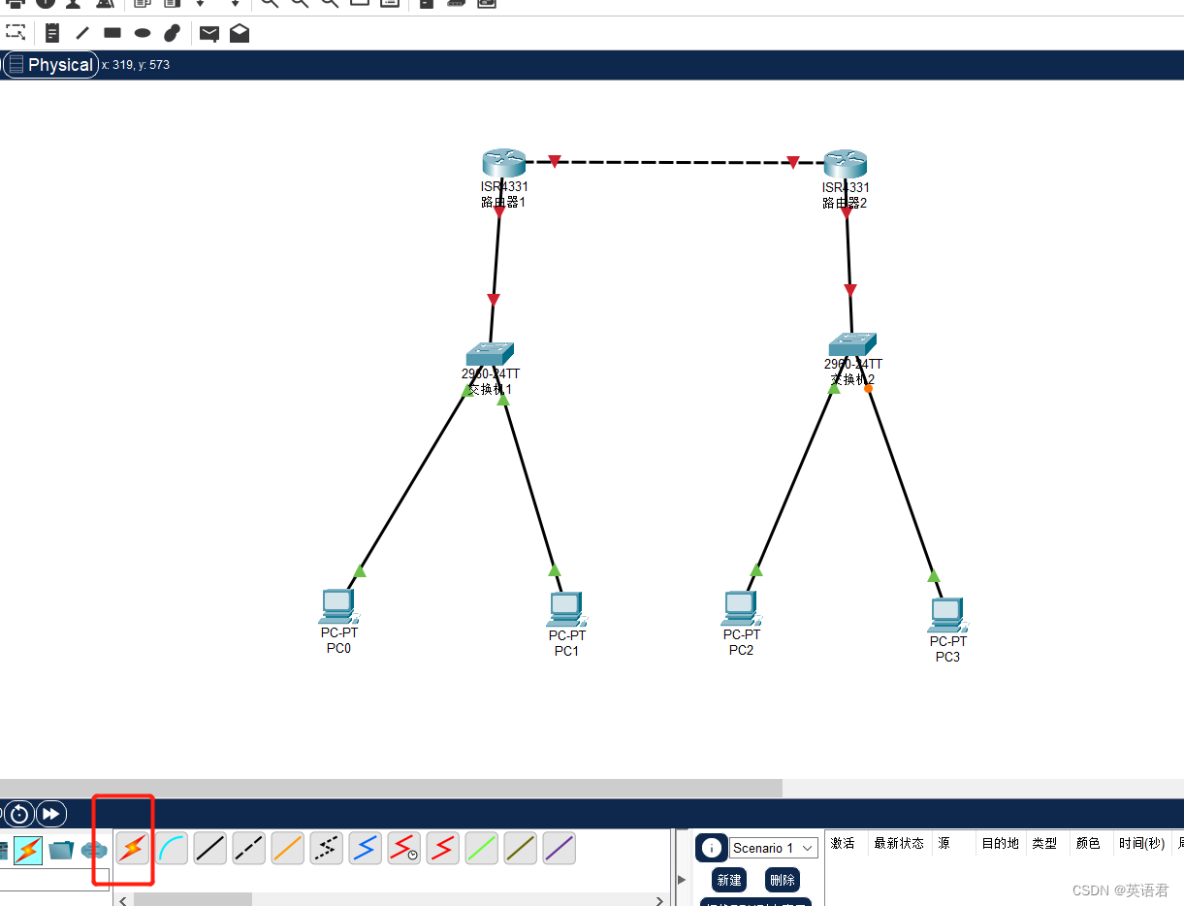Click the cable list scrollbar thumb
Screen dimensions: 1184x906
coord(193,900)
